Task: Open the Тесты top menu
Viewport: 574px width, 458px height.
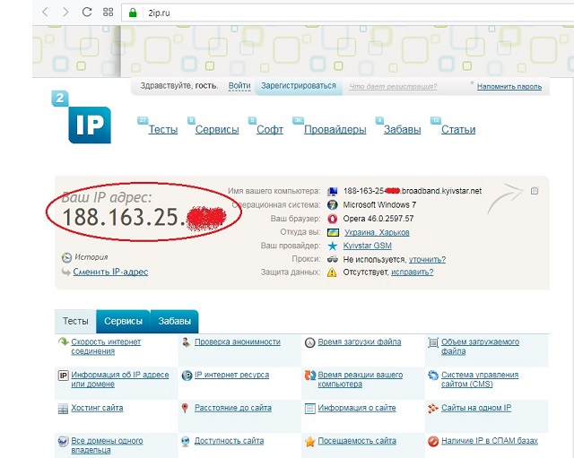Action: point(163,129)
